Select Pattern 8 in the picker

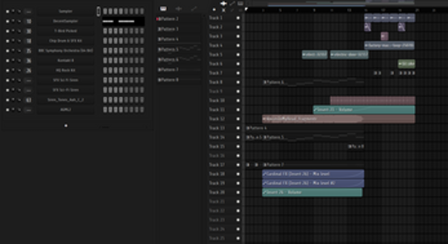click(178, 80)
